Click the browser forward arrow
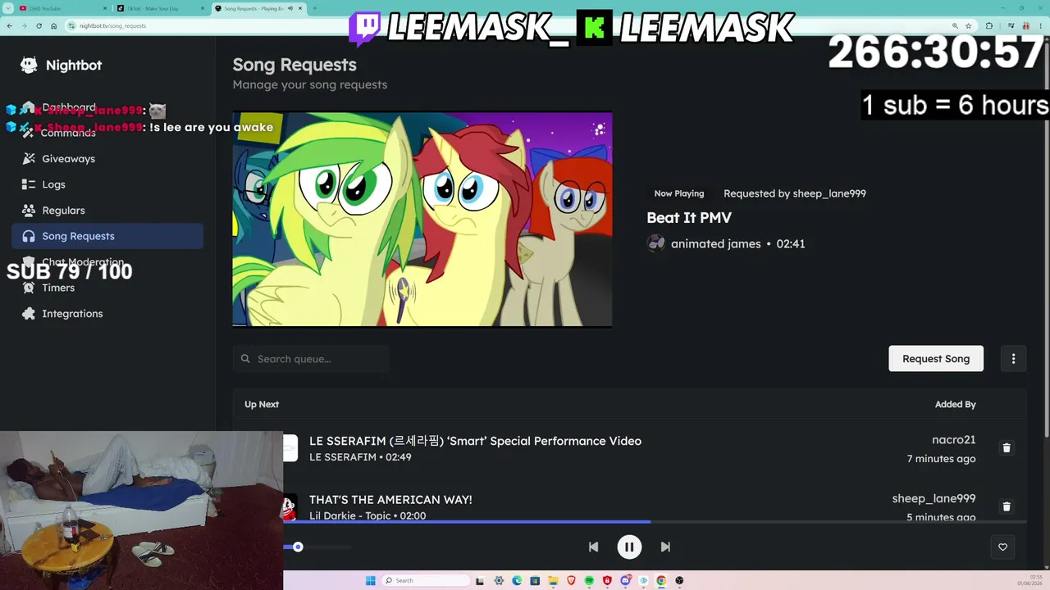 24,25
